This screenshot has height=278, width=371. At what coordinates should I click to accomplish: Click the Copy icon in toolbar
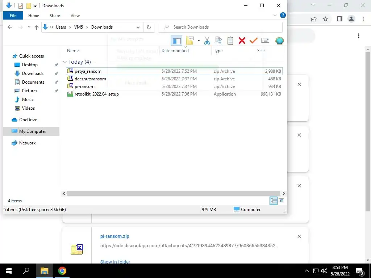click(218, 41)
